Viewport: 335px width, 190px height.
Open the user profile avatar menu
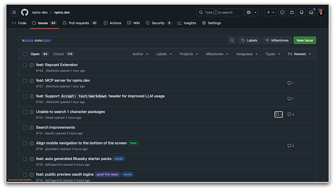point(321,12)
